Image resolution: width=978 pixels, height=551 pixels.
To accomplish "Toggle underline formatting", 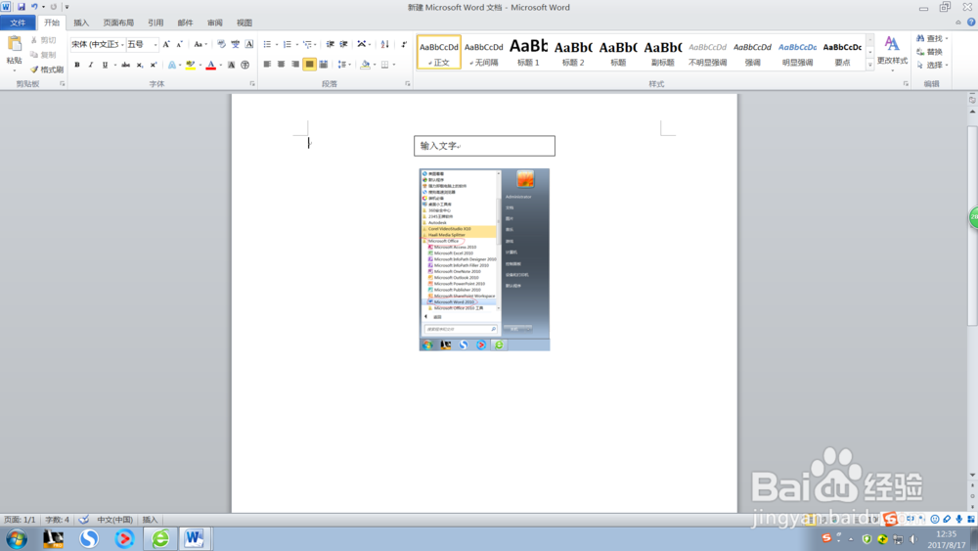I will 105,65.
